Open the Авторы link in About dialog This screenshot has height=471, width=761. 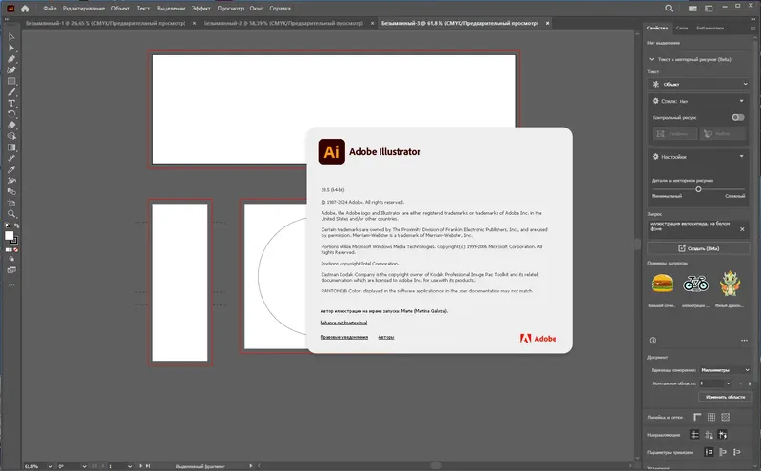pyautogui.click(x=386, y=337)
